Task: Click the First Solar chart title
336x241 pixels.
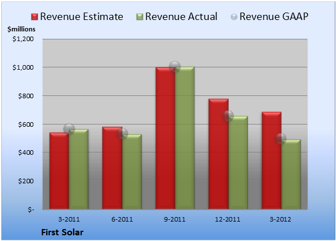Action: pyautogui.click(x=62, y=232)
